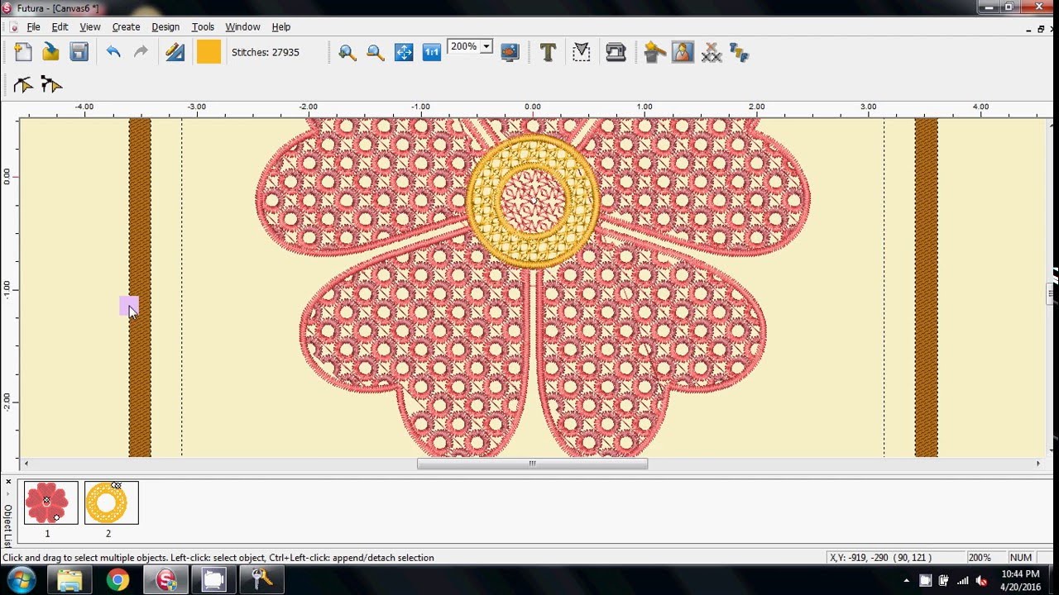Open the Create menu
The image size is (1059, 595).
click(127, 27)
